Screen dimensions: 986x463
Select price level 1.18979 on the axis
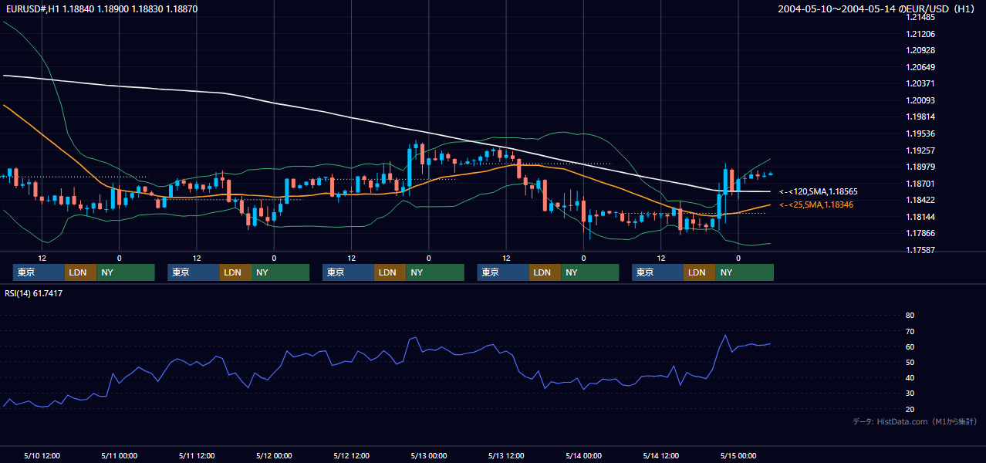pos(921,167)
